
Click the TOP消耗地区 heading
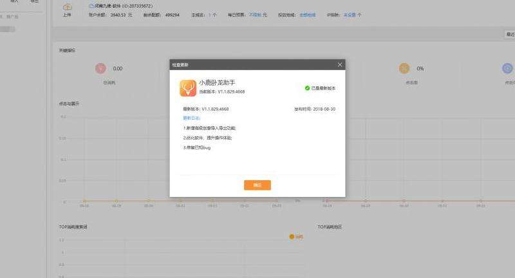click(x=330, y=227)
